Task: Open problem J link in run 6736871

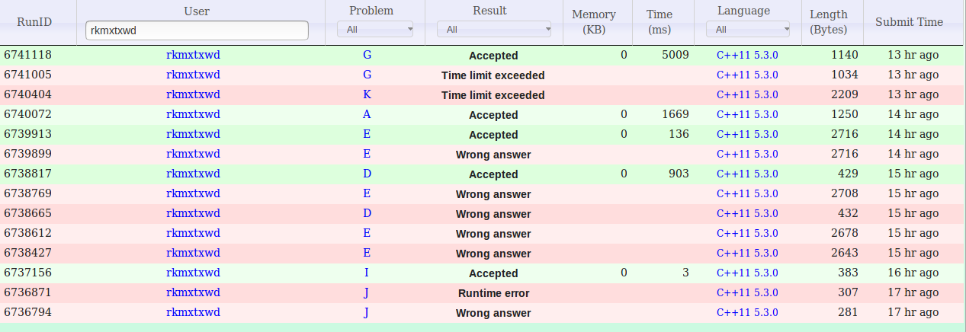Action: [367, 292]
